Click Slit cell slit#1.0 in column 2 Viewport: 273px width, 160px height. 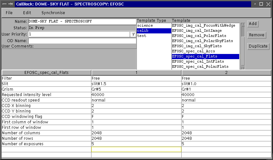[x=226, y=84]
